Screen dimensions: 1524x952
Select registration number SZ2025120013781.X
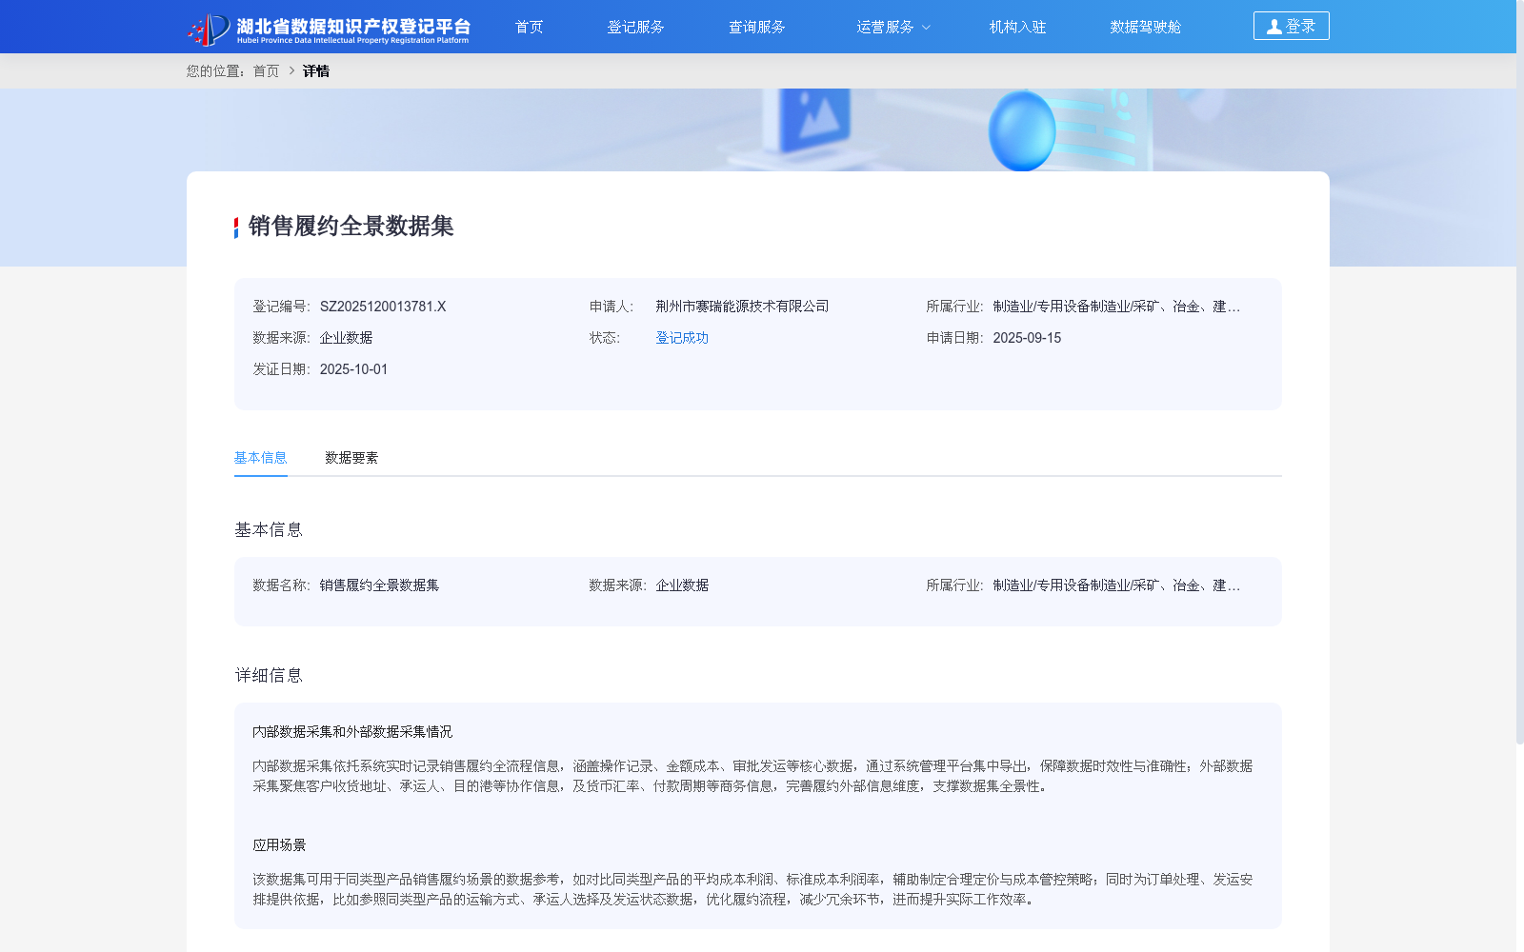click(x=383, y=307)
